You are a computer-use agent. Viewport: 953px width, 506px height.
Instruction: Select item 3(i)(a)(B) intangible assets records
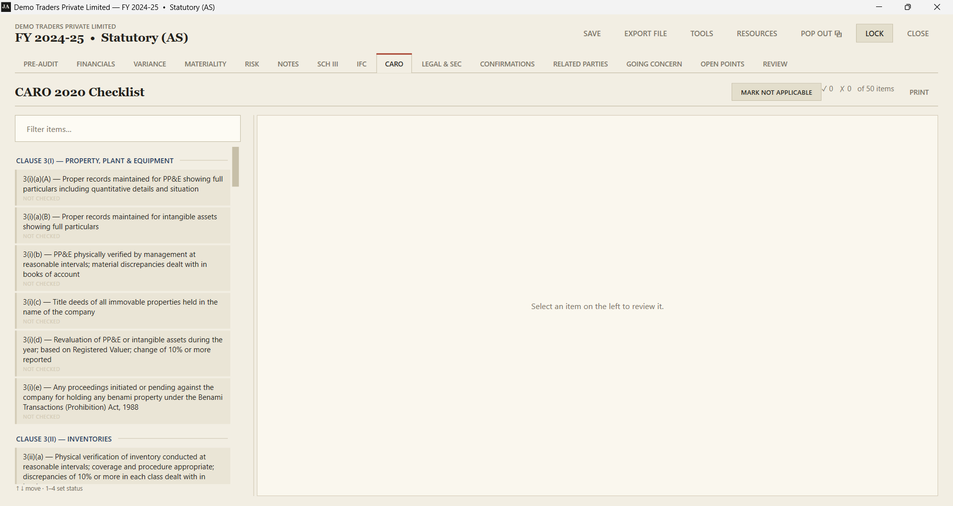(123, 225)
